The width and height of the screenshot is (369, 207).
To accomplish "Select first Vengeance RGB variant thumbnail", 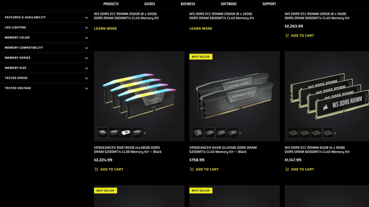I will point(103,133).
